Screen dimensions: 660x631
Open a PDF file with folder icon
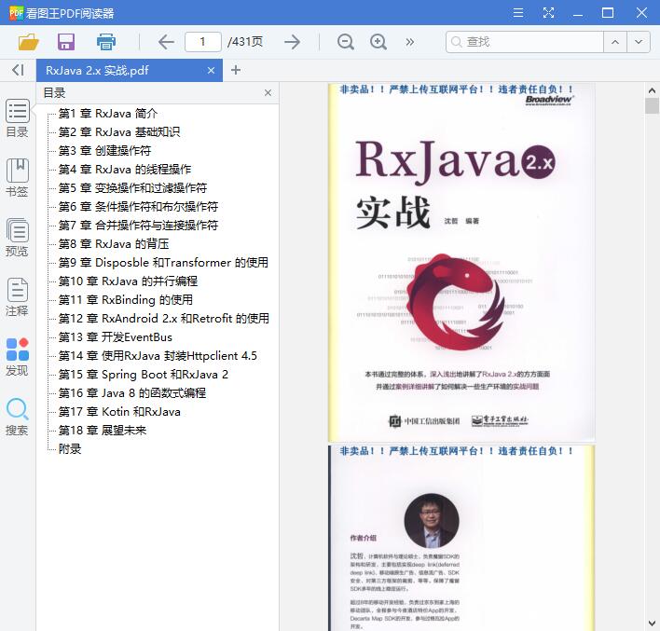[29, 42]
